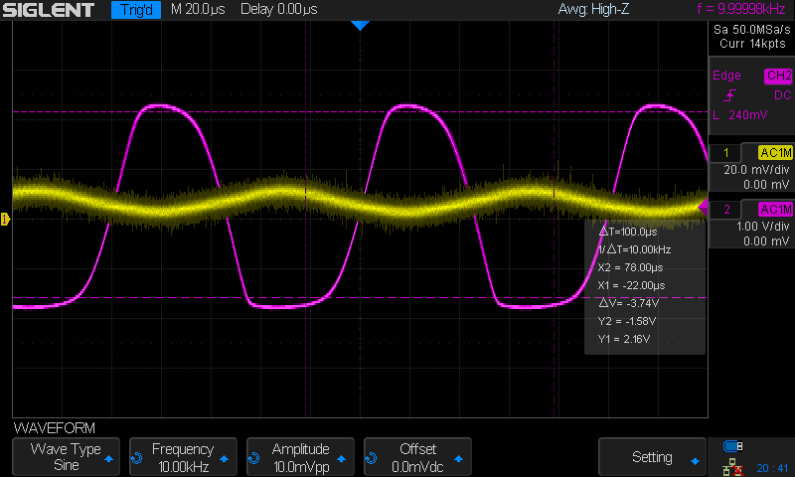Image resolution: width=795 pixels, height=477 pixels.
Task: Select the channel 2 tab number
Action: 726,210
